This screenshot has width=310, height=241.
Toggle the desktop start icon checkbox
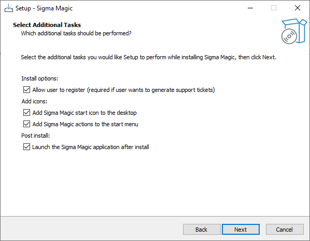26,113
